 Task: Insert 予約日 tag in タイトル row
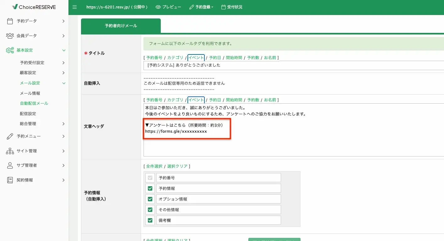tap(215, 58)
